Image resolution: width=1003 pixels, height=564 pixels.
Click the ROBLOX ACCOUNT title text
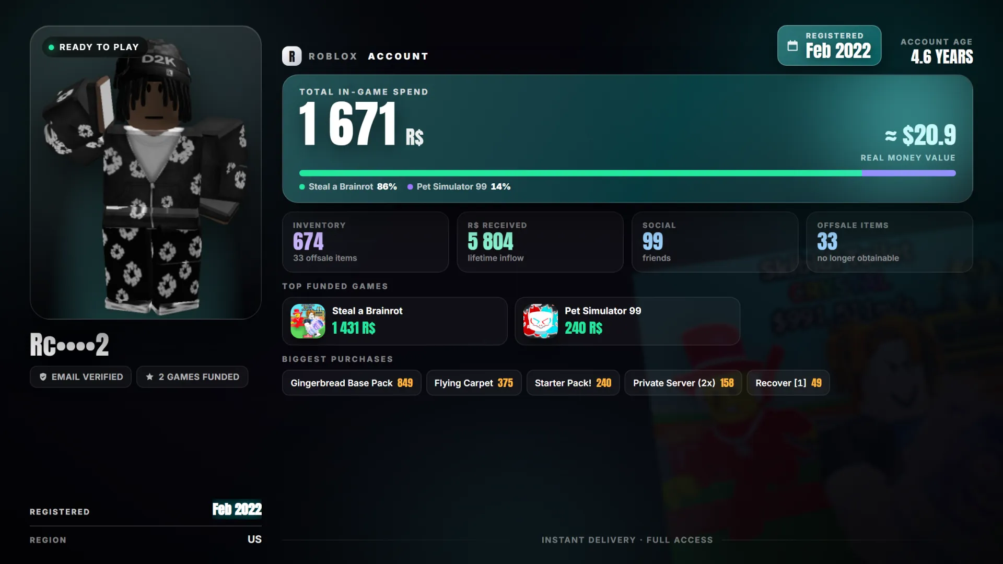pos(368,56)
